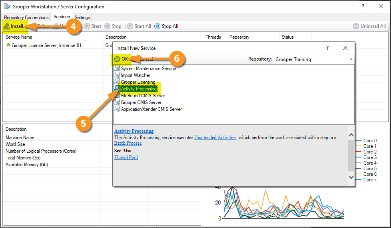Click the help panel scroll up arrow

pyautogui.click(x=351, y=135)
